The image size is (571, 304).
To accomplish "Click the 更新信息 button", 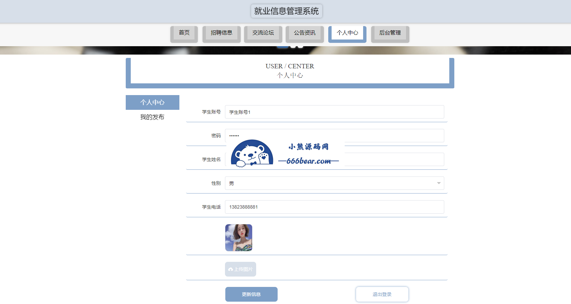I will [251, 294].
